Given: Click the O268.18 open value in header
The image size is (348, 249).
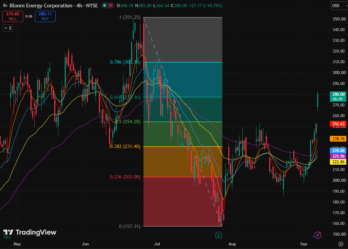Looking at the screenshot, I should click(125, 6).
